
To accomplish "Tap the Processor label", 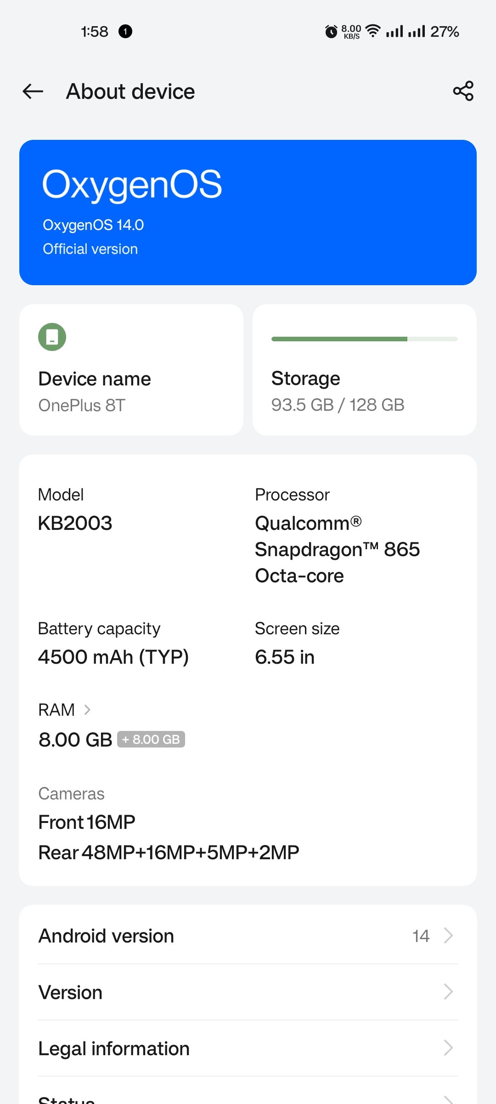I will [x=292, y=495].
